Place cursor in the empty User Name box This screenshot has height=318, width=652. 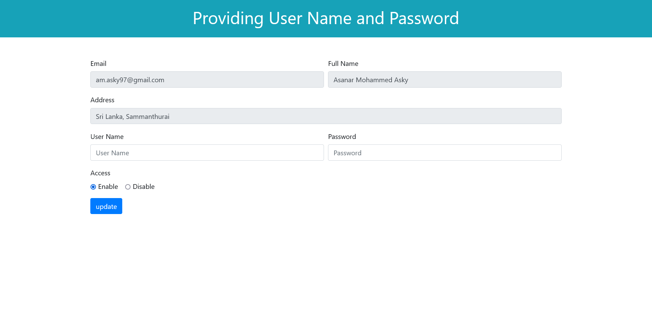(207, 153)
